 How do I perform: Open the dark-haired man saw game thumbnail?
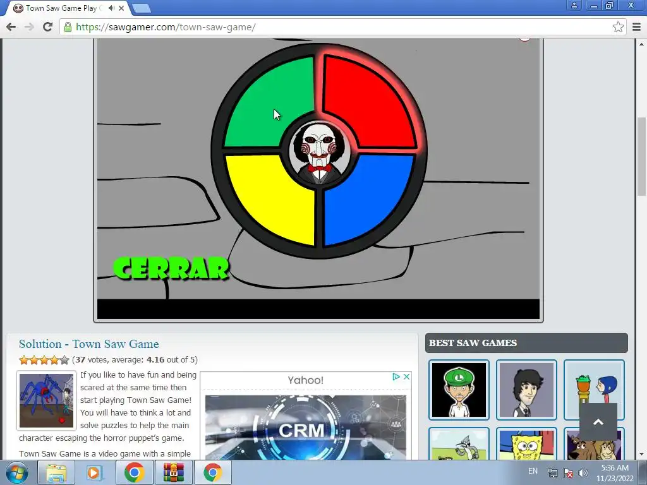(526, 390)
